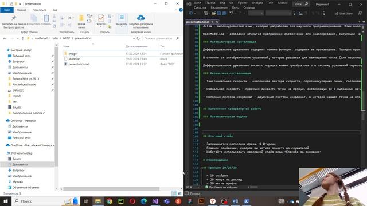This screenshot has width=367, height=206.
Task: Open Google Chrome from the taskbar
Action: [x=110, y=201]
